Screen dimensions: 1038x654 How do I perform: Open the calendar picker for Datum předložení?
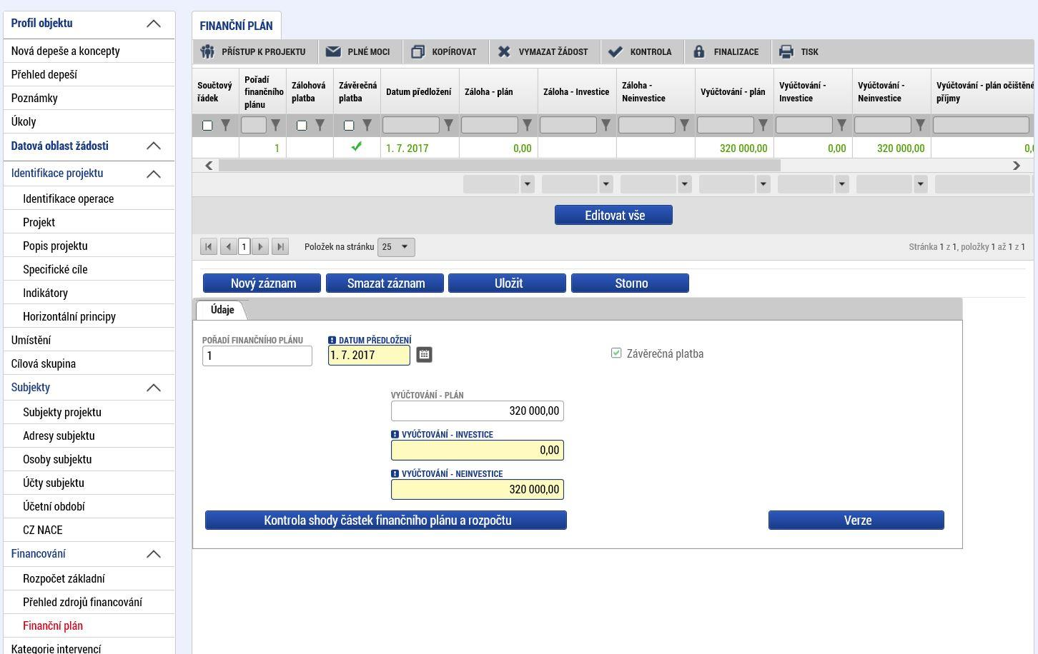tap(424, 354)
